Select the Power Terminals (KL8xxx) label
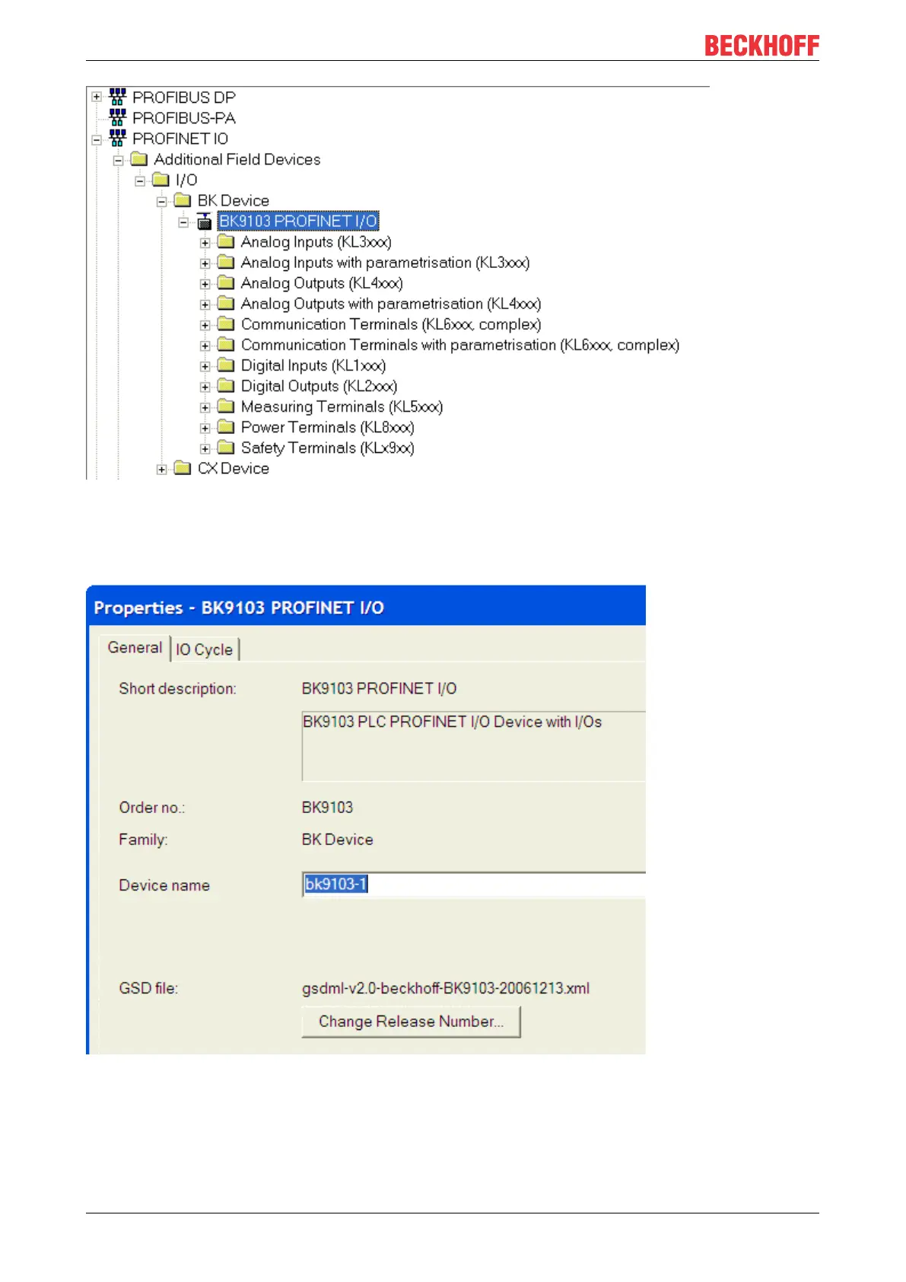The height and width of the screenshot is (1282, 906). click(x=327, y=427)
